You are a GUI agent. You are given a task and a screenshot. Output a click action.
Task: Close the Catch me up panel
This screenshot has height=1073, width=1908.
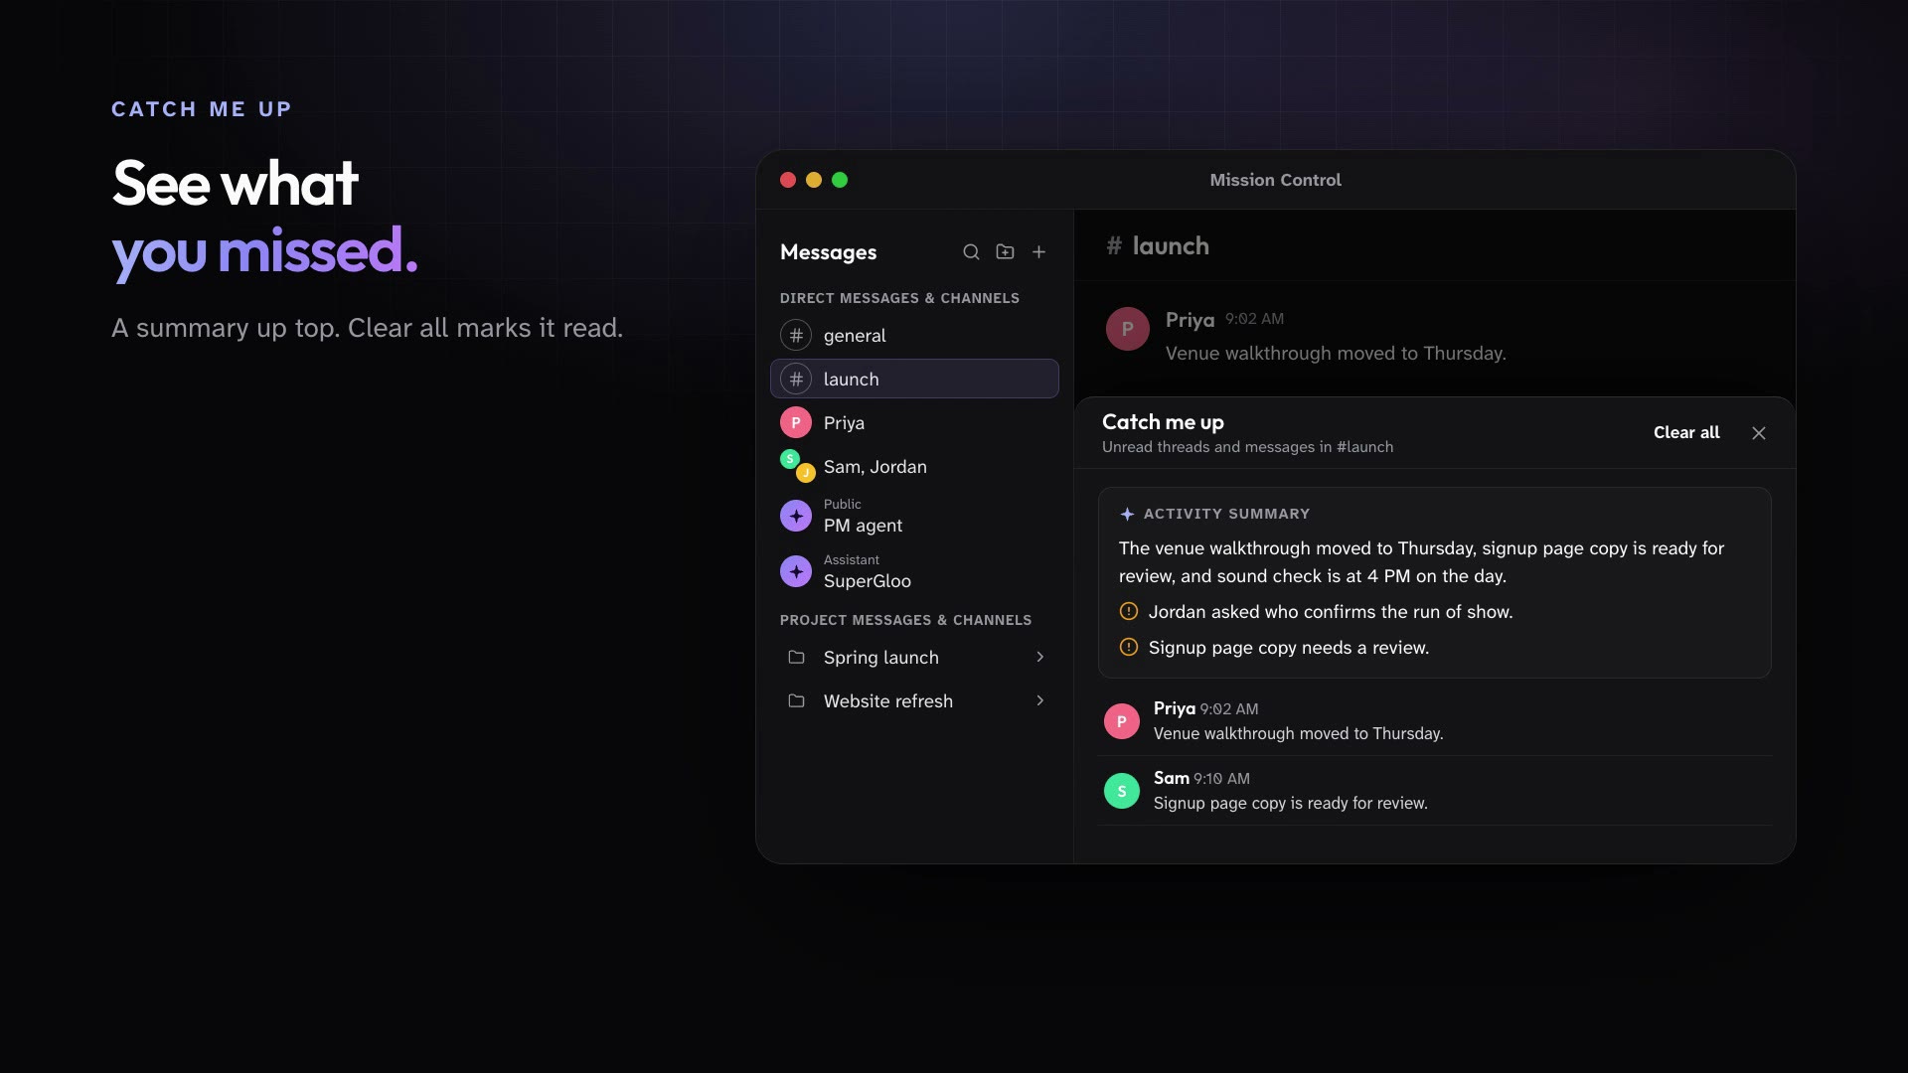(1759, 433)
